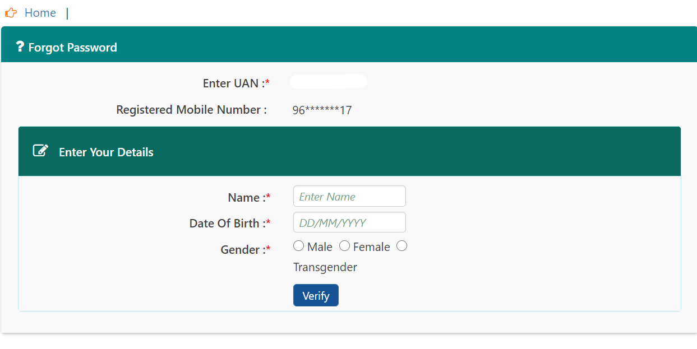
Task: Click the question mark icon in Forgot Password header
Action: pos(21,47)
